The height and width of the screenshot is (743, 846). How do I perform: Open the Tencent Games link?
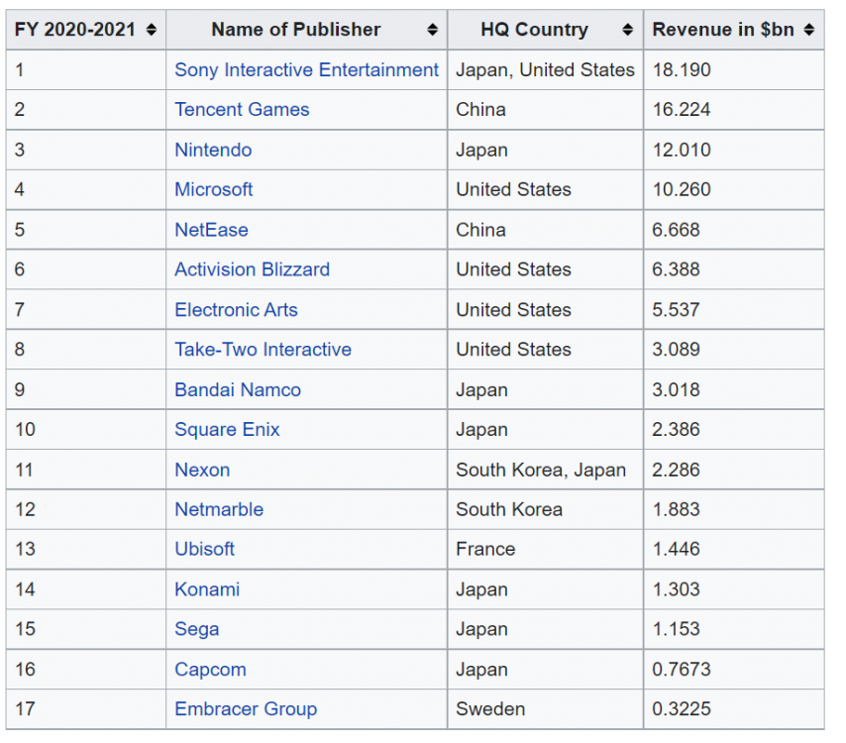pos(242,110)
